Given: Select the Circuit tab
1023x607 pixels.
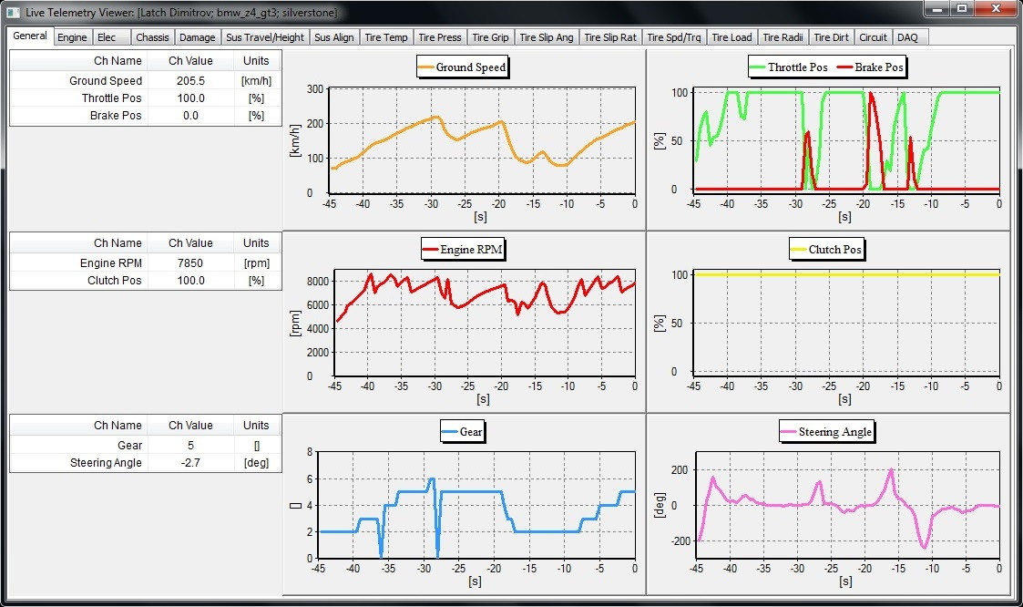Looking at the screenshot, I should pos(873,37).
